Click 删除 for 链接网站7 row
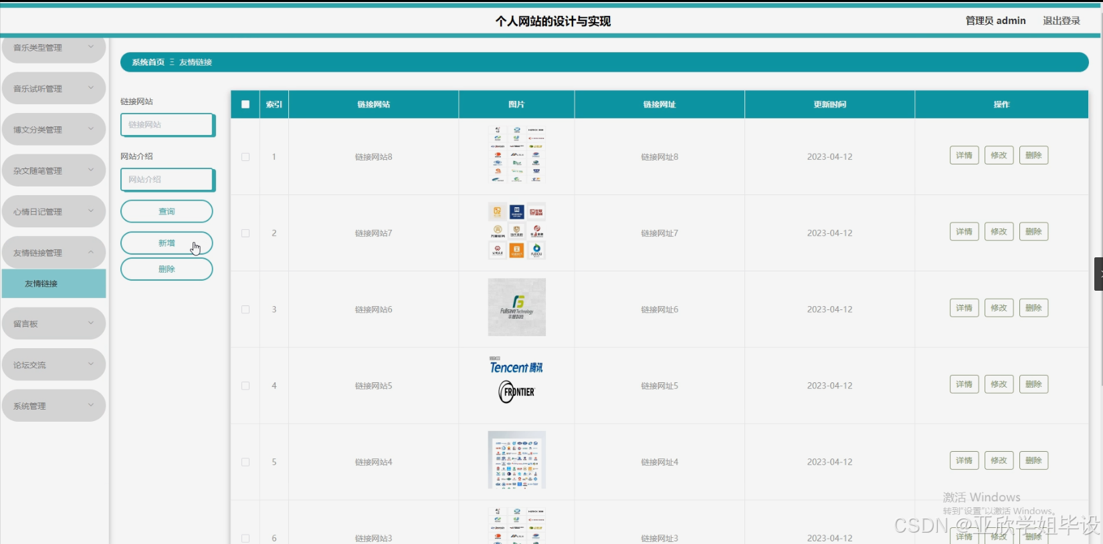1103x544 pixels. point(1033,231)
